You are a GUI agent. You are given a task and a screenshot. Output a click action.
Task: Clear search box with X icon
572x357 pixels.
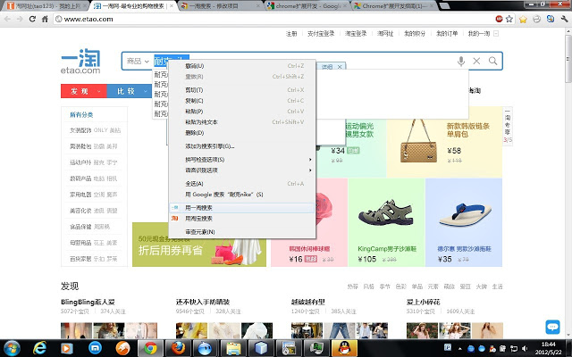pos(476,61)
